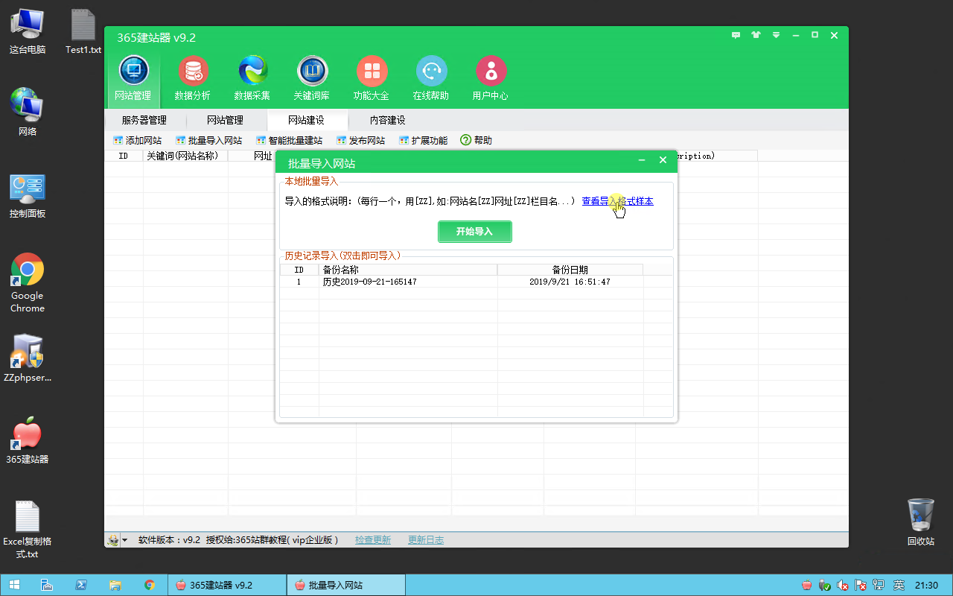This screenshot has width=953, height=596.
Task: Open the 用户中心 module
Action: [x=491, y=79]
